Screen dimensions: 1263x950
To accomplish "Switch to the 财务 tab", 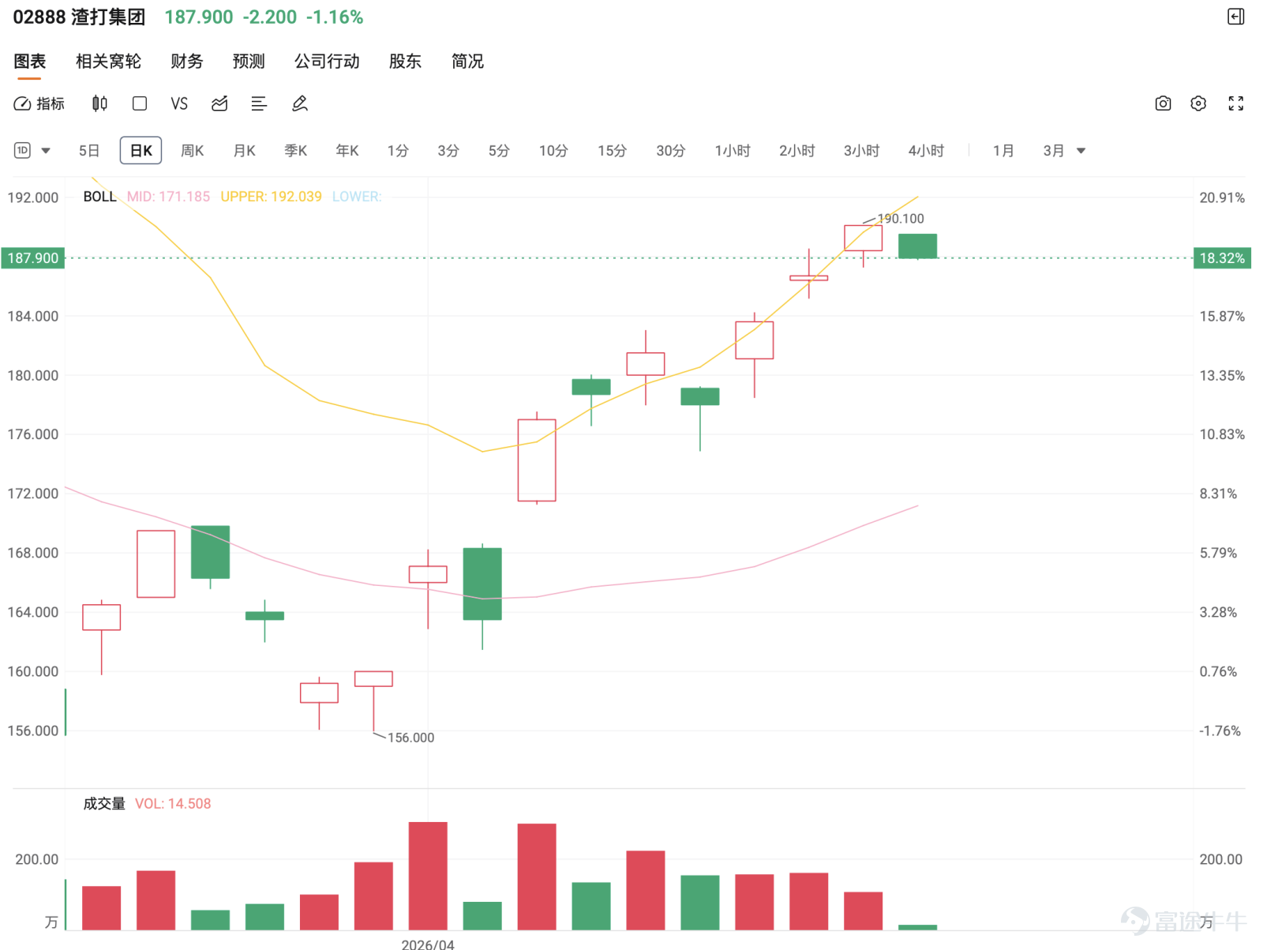I will (x=187, y=61).
